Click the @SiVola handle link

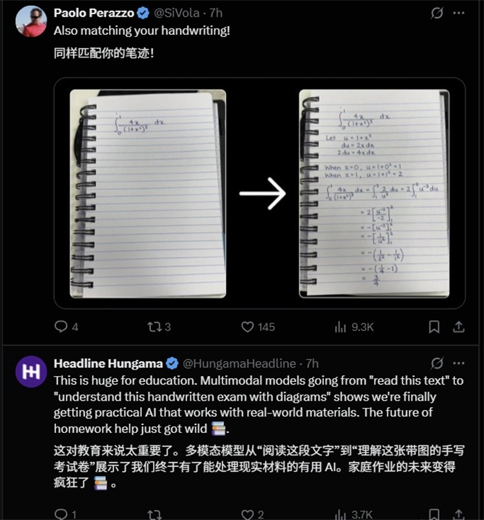pos(177,13)
